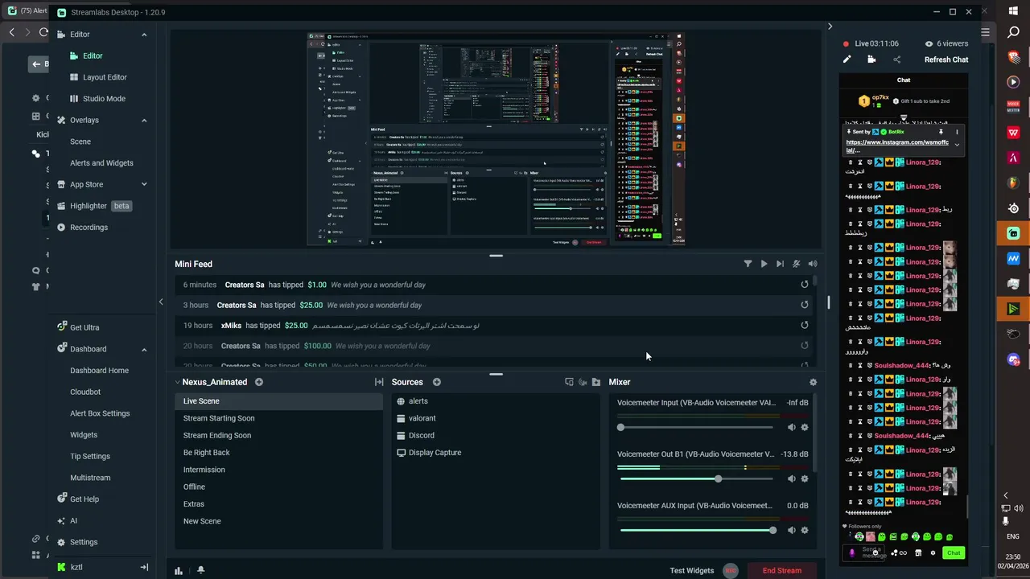Collapse the left sidebar arrow near Mini Feed

point(161,302)
